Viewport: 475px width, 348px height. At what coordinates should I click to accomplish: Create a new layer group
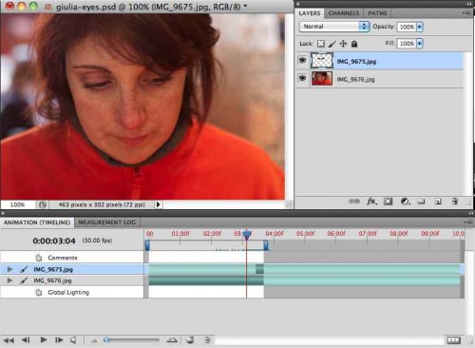pyautogui.click(x=421, y=202)
